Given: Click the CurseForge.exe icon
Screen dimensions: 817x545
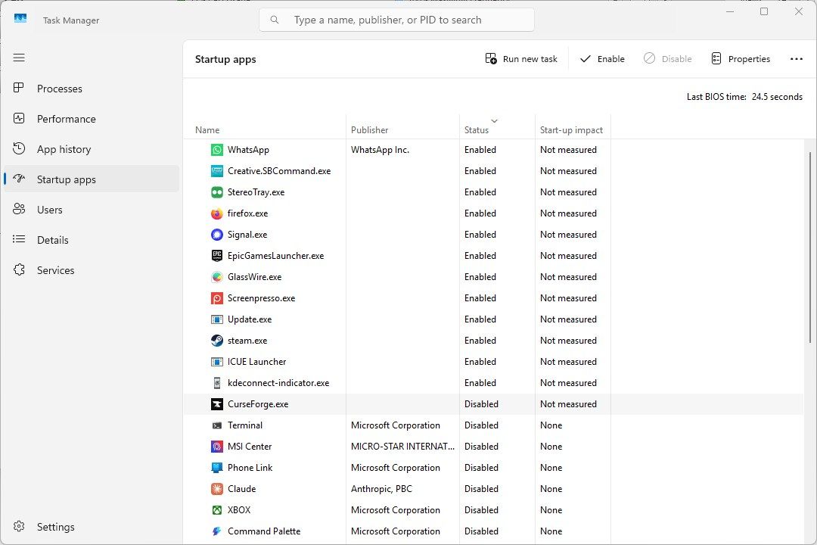Looking at the screenshot, I should tap(217, 404).
